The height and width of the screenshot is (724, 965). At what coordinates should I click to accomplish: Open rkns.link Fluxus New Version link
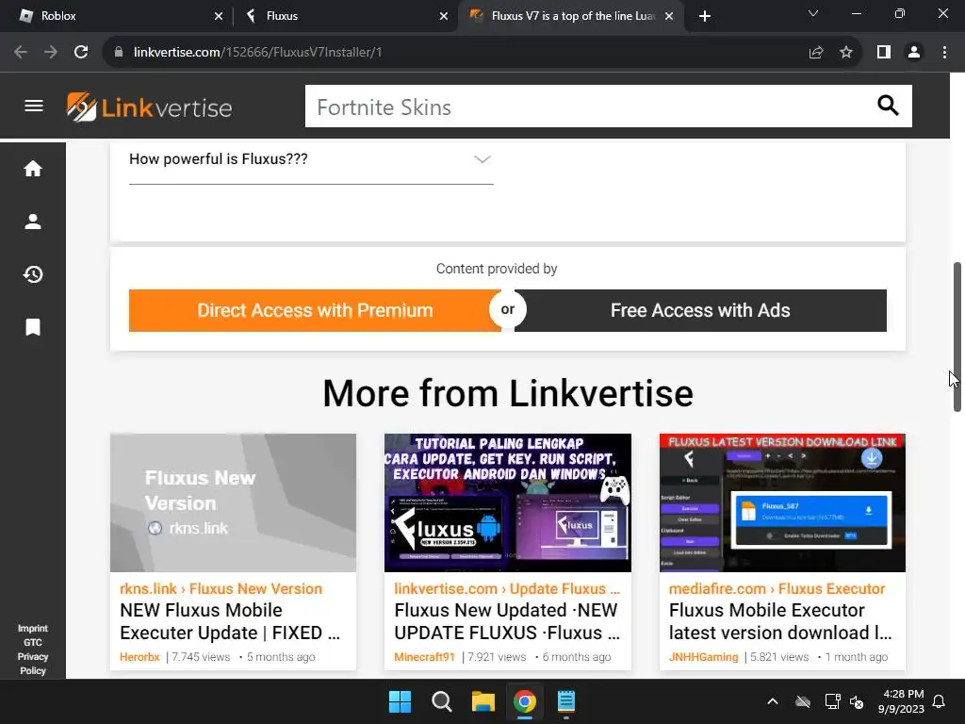click(x=221, y=588)
